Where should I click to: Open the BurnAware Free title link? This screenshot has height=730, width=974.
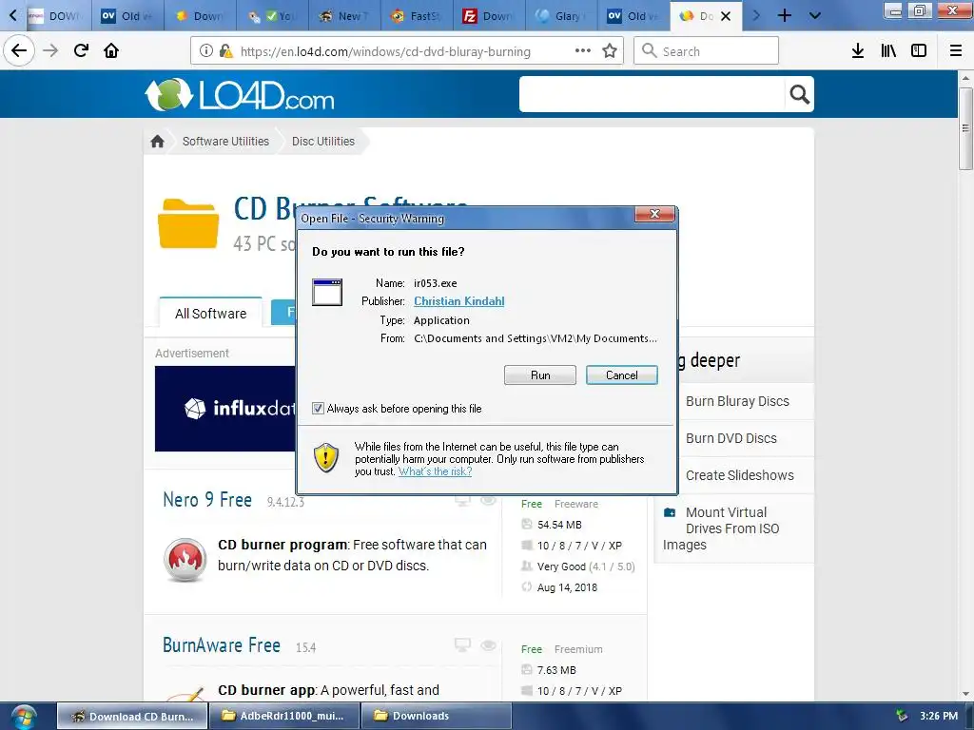[222, 645]
